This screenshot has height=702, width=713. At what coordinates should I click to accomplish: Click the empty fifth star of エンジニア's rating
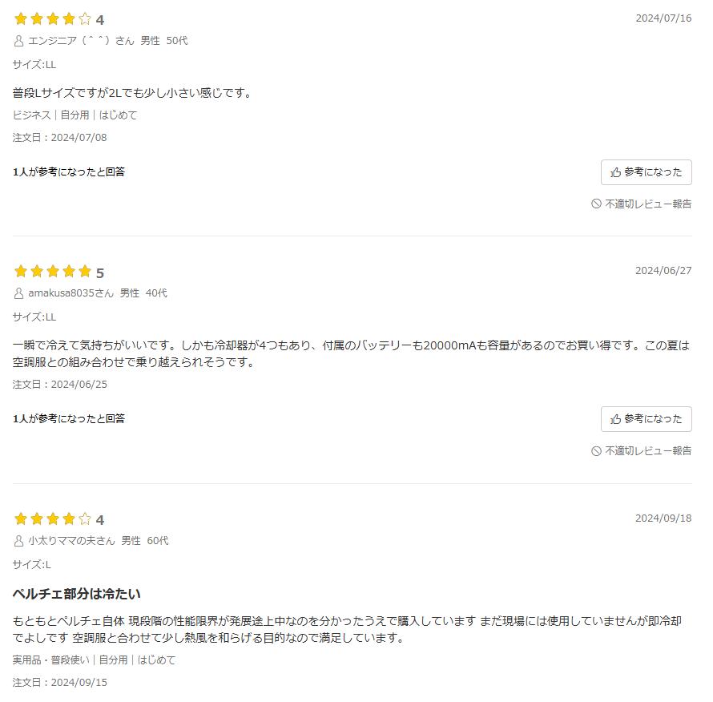click(x=85, y=18)
